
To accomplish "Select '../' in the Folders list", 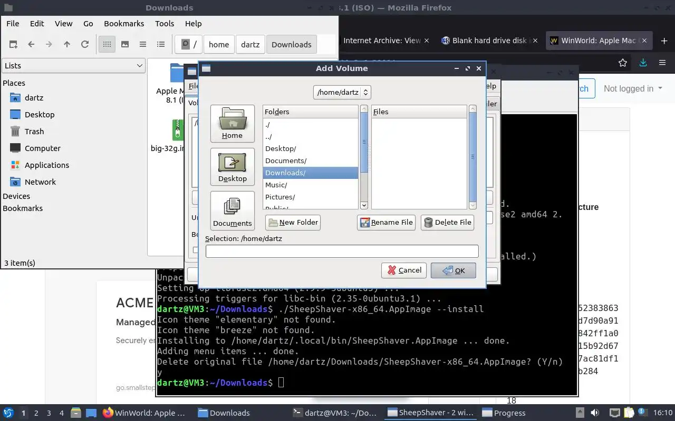I will 310,137.
